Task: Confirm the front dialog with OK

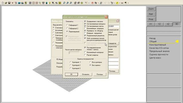Action: [x=71, y=74]
